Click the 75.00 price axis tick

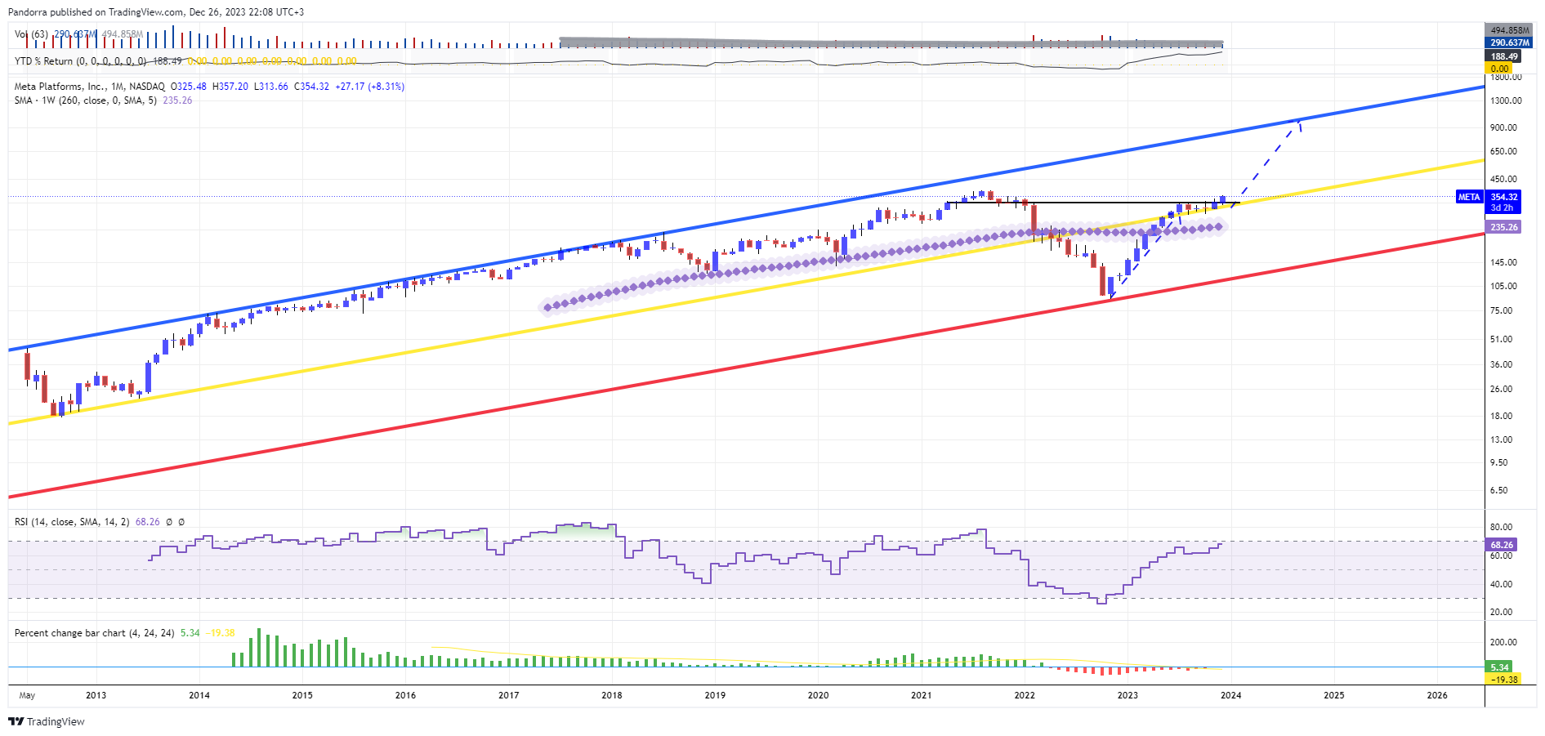pyautogui.click(x=1501, y=310)
